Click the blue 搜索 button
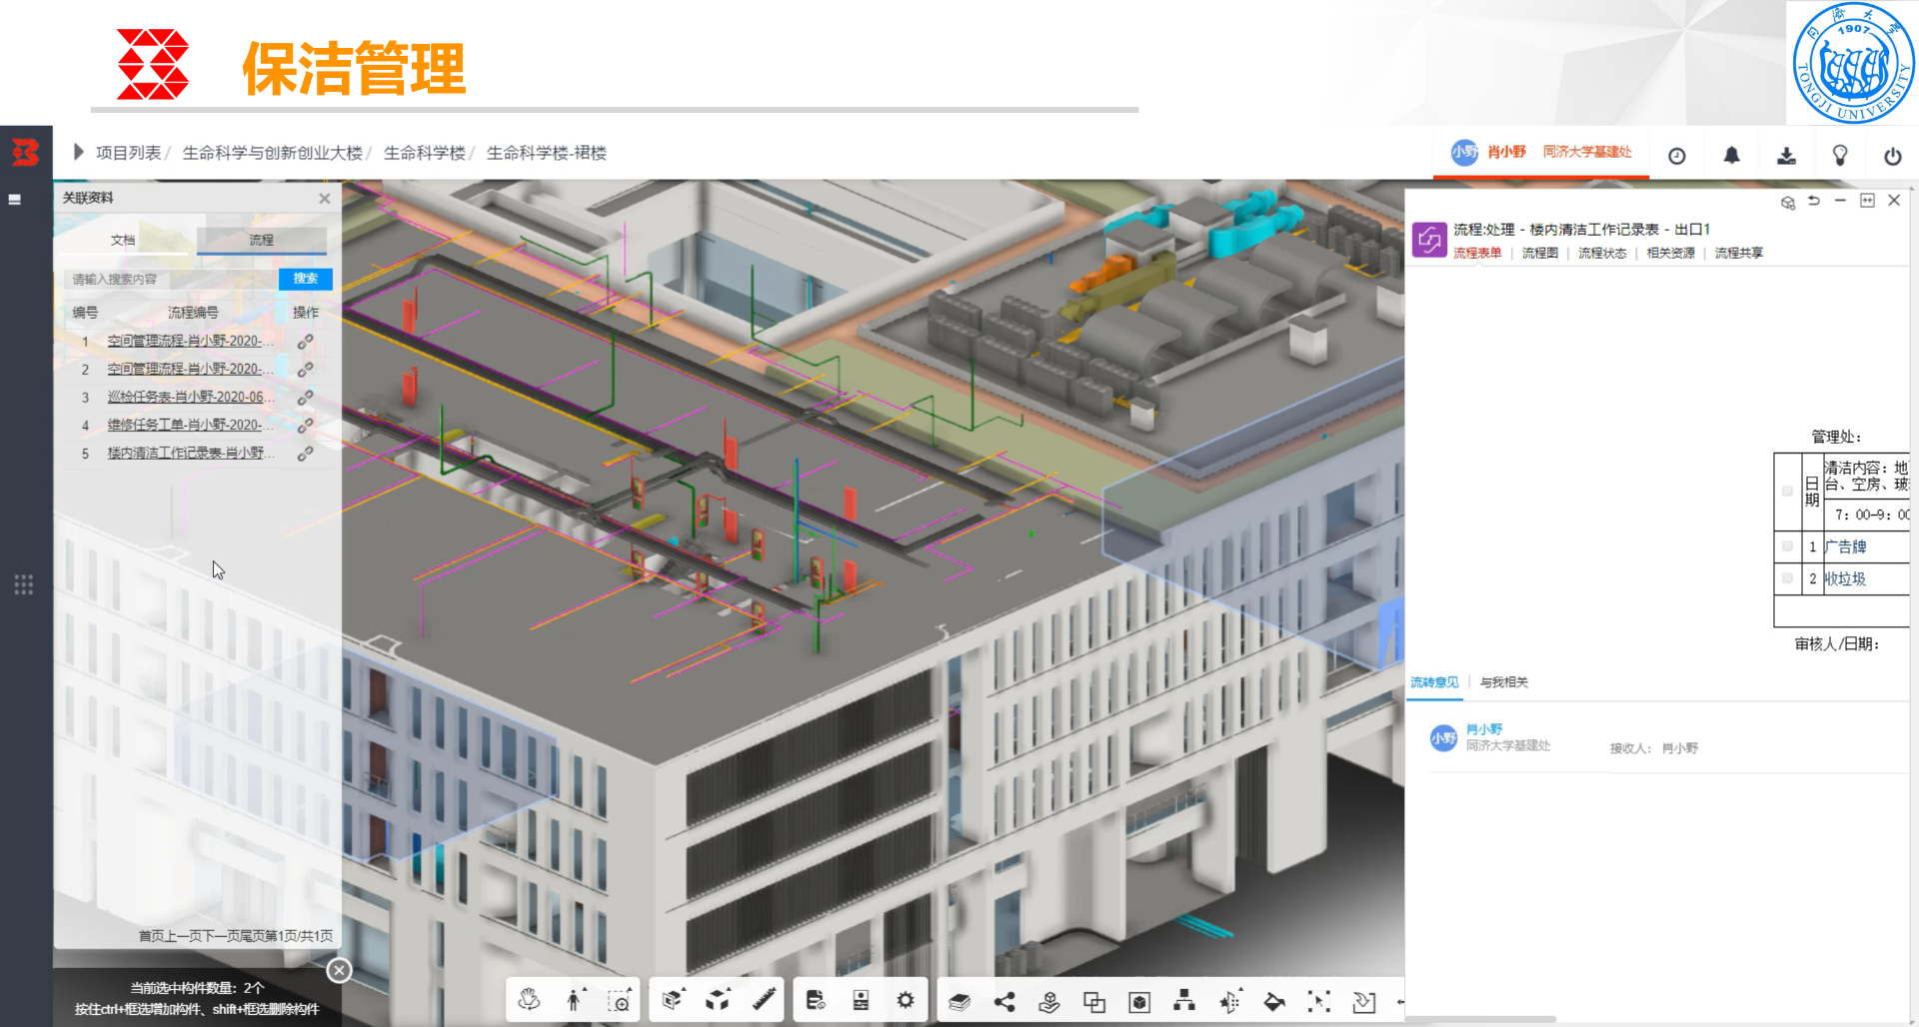Image resolution: width=1919 pixels, height=1027 pixels. (x=305, y=279)
